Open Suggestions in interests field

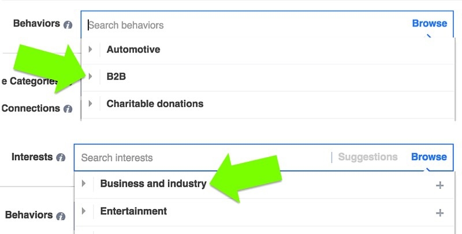368,157
